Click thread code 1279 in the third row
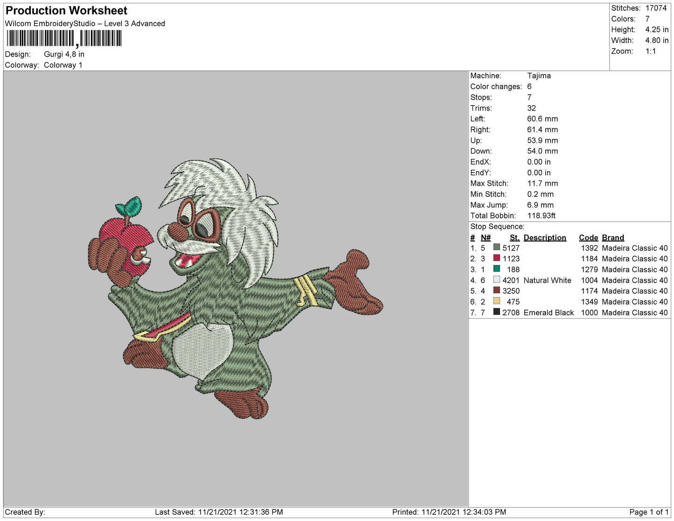This screenshot has width=674, height=521. pyautogui.click(x=589, y=269)
